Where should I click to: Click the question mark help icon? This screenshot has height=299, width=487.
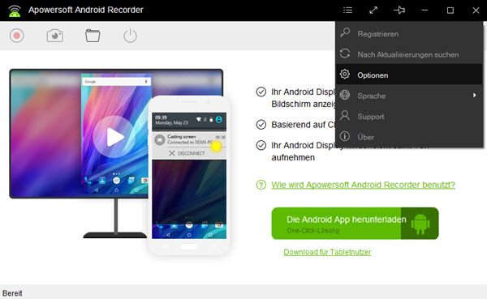coord(261,185)
